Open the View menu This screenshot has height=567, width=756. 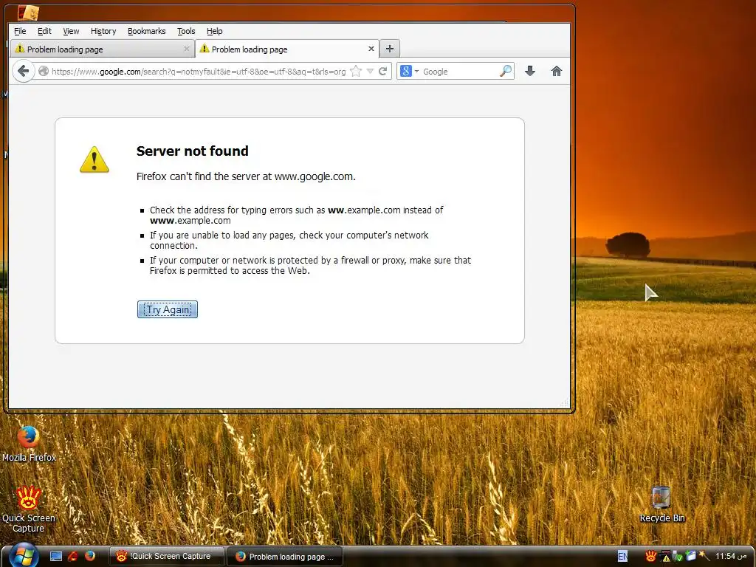71,31
